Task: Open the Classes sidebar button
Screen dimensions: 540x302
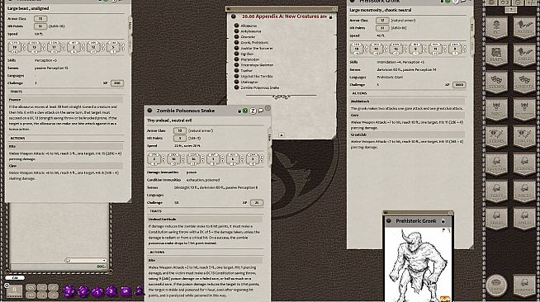Action: tap(523, 163)
